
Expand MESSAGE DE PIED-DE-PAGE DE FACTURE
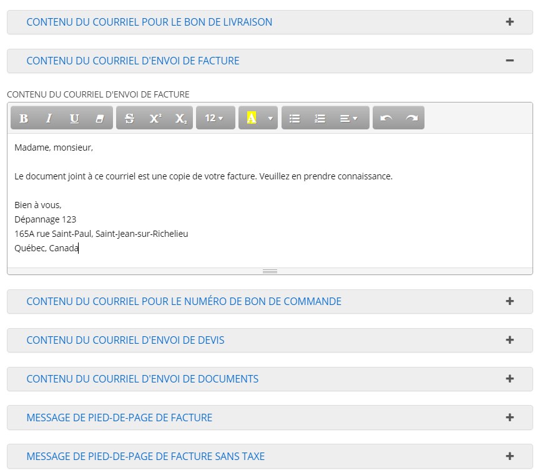point(270,417)
